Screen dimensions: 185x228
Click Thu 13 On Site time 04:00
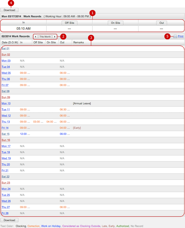click(x=51, y=122)
